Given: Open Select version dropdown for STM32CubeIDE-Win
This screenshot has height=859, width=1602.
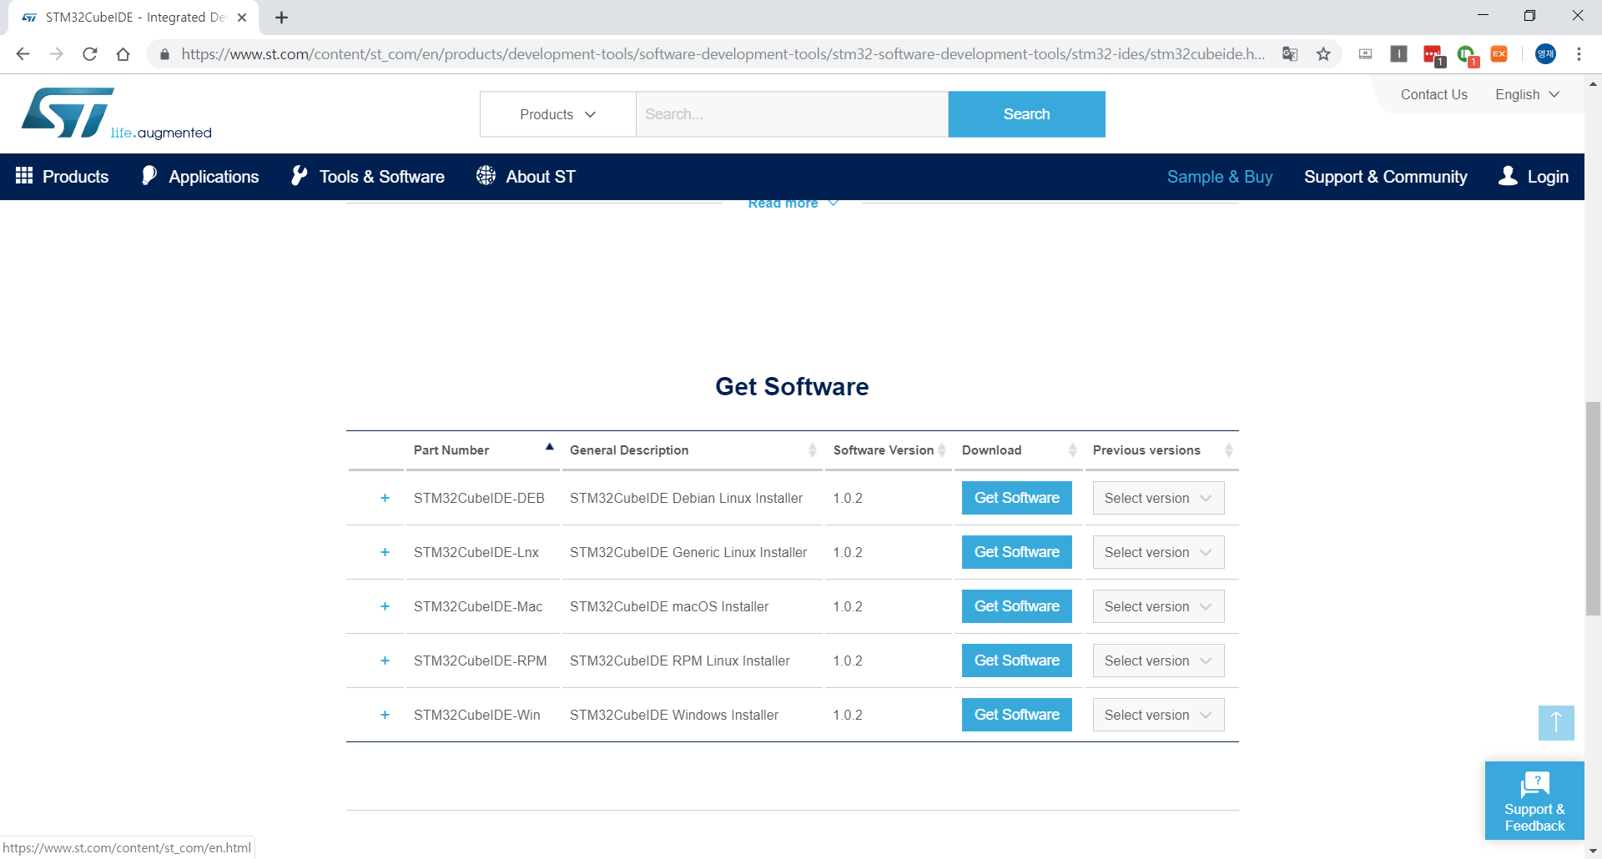Looking at the screenshot, I should [1158, 715].
